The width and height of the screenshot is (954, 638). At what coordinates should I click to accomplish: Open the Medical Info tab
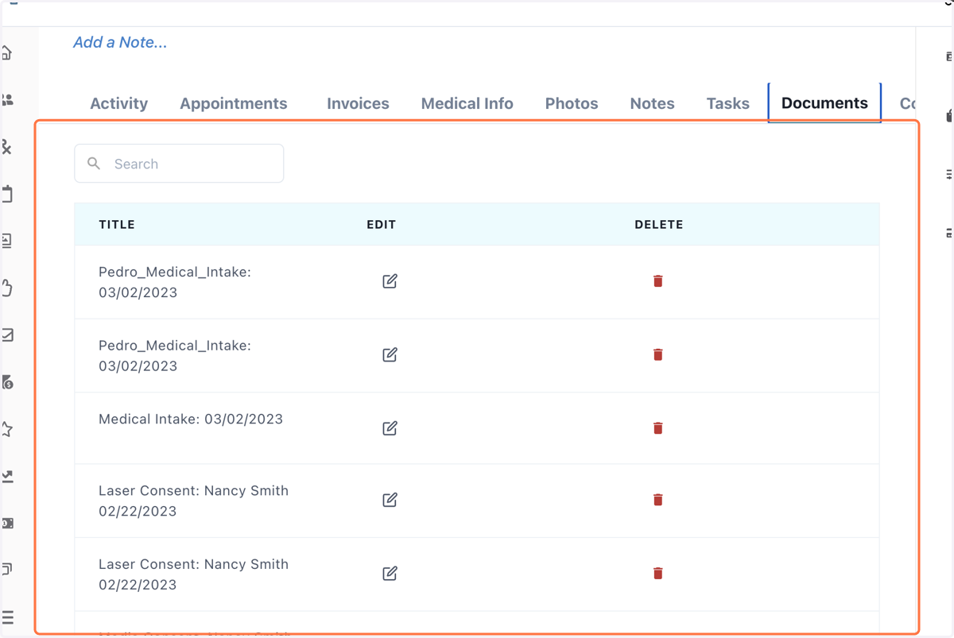click(x=467, y=103)
